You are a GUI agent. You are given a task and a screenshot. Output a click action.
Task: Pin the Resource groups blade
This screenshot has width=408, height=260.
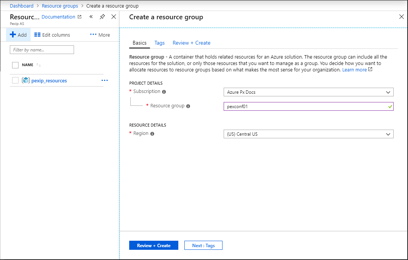tap(102, 17)
